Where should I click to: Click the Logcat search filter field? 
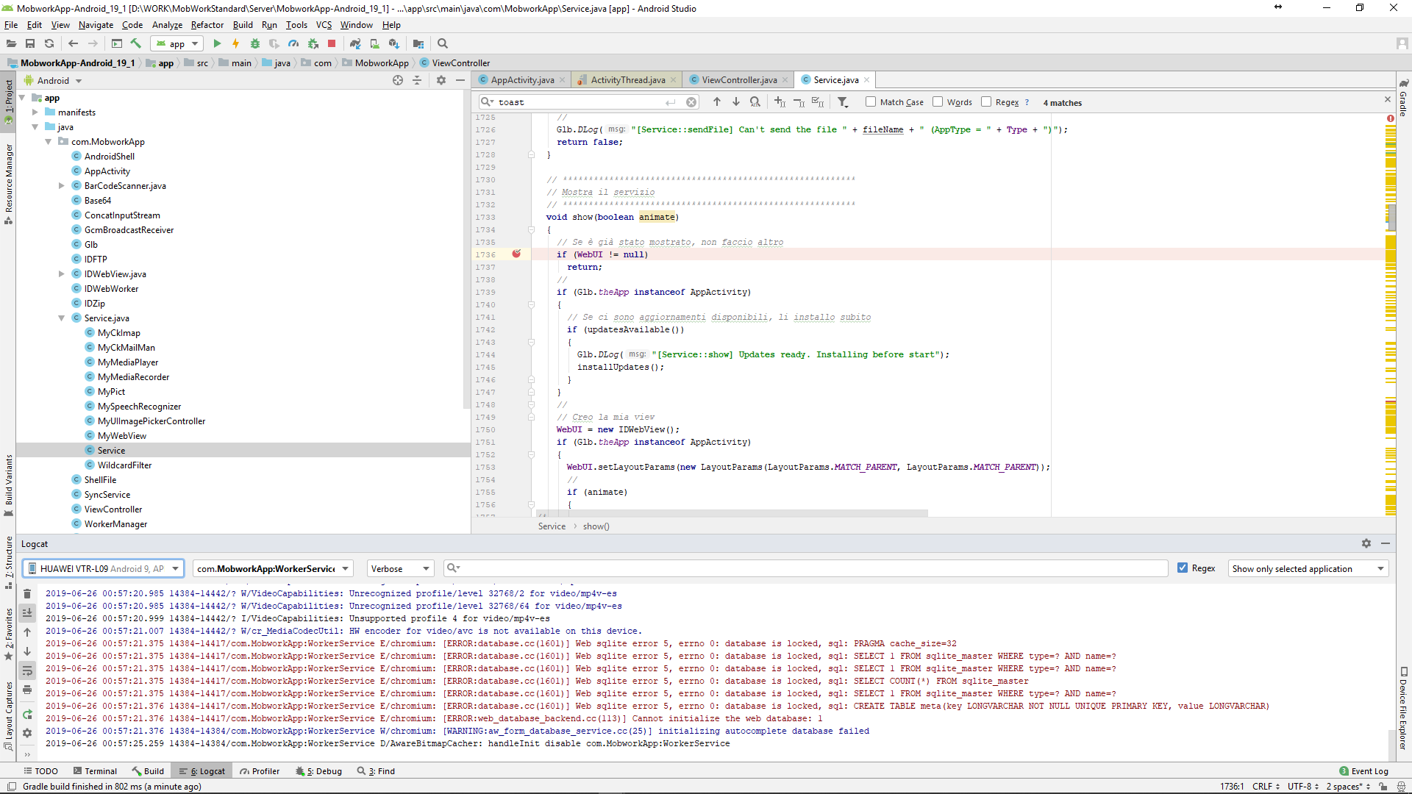point(806,568)
